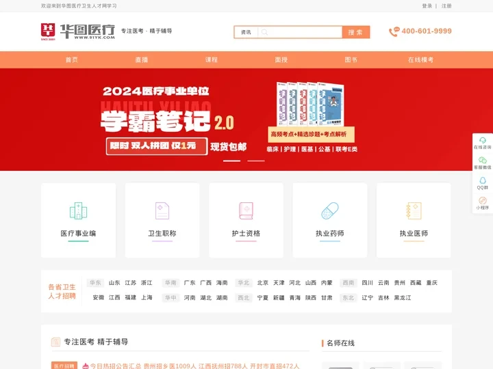Click the Huatu Medical logo
Image resolution: width=493 pixels, height=369 pixels.
pos(78,31)
